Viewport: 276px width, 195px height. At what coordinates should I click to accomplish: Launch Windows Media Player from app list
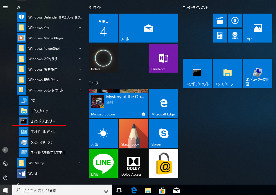pyautogui.click(x=50, y=38)
